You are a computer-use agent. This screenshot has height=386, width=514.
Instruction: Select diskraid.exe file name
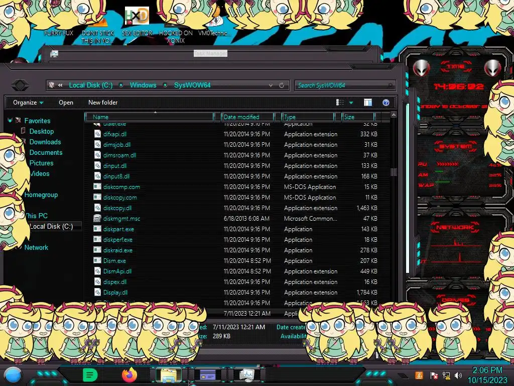pos(117,250)
